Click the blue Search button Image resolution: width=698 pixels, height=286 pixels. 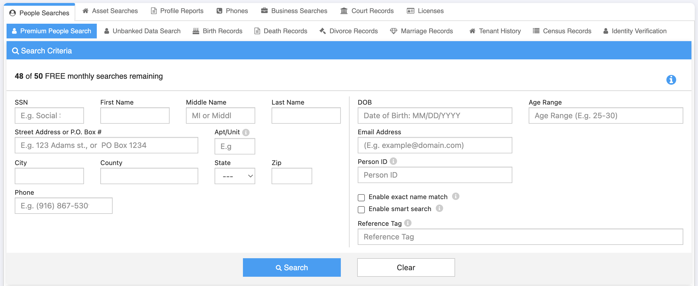point(292,267)
